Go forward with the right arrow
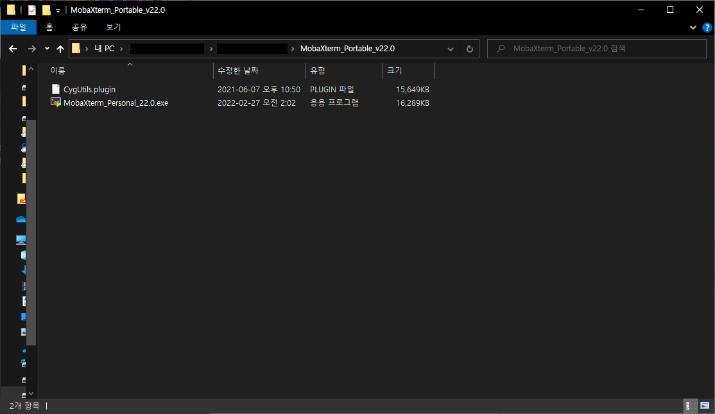715x414 pixels. (32, 49)
